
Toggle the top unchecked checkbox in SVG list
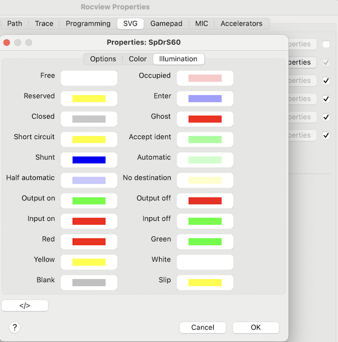pyautogui.click(x=326, y=44)
